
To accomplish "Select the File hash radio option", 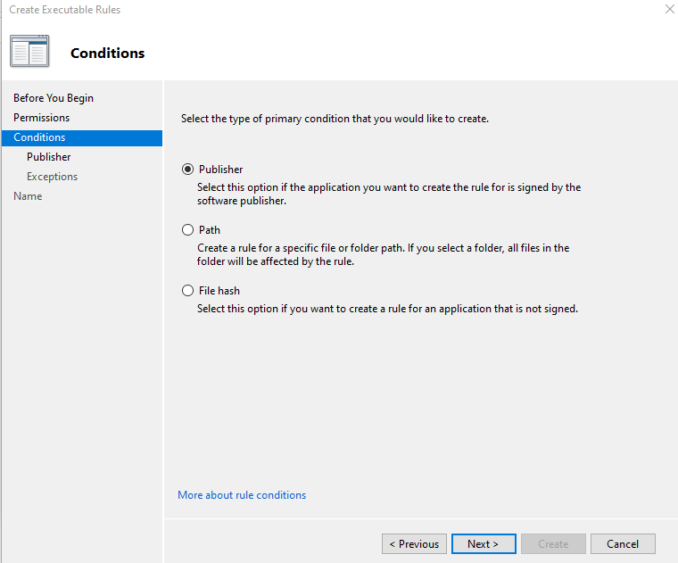I will coord(187,290).
